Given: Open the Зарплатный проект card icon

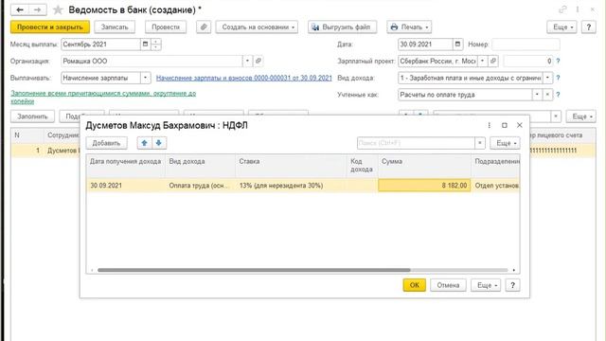Looking at the screenshot, I should [492, 61].
